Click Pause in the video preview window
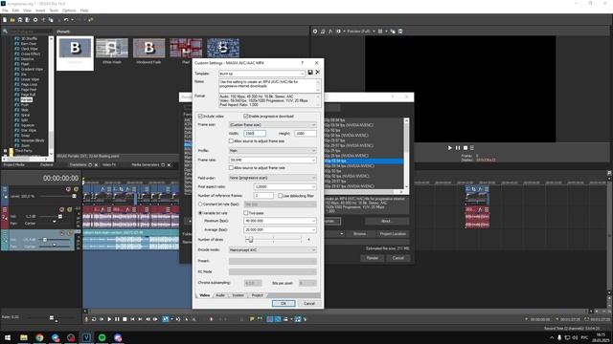Screen dimensions: 613x344 coord(458,148)
